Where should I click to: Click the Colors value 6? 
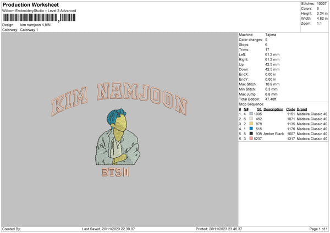318,9
